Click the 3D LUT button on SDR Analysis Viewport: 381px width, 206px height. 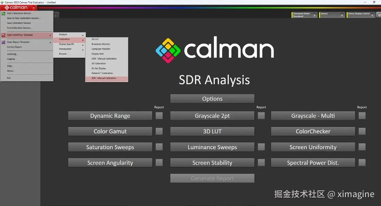pos(212,131)
